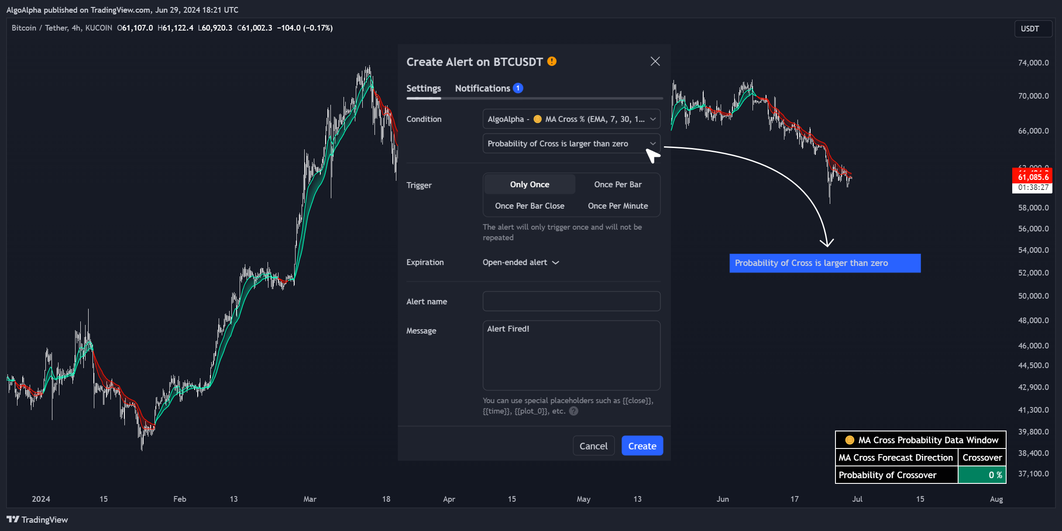The width and height of the screenshot is (1062, 531).
Task: Switch to the Settings tab
Action: click(x=423, y=88)
